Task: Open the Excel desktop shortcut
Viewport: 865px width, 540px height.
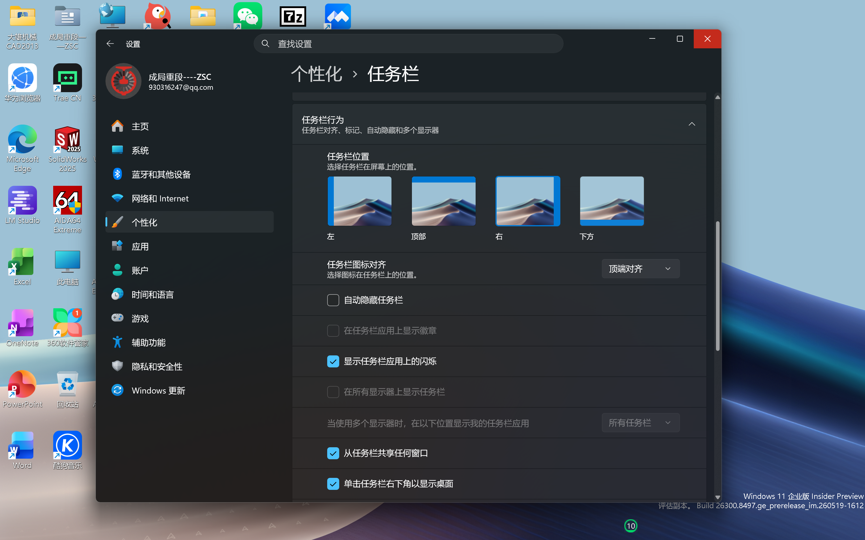Action: coord(22,267)
